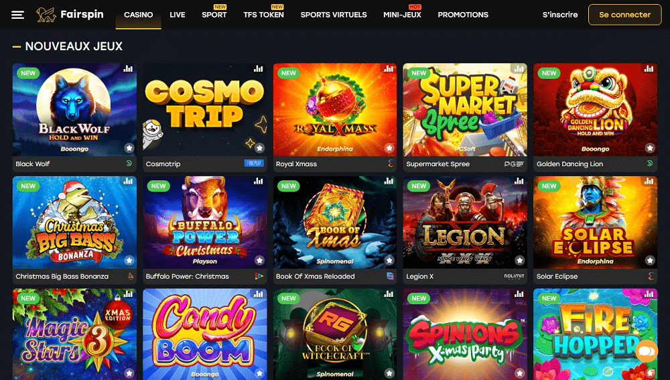
Task: Open the hamburger menu icon
Action: (x=17, y=15)
